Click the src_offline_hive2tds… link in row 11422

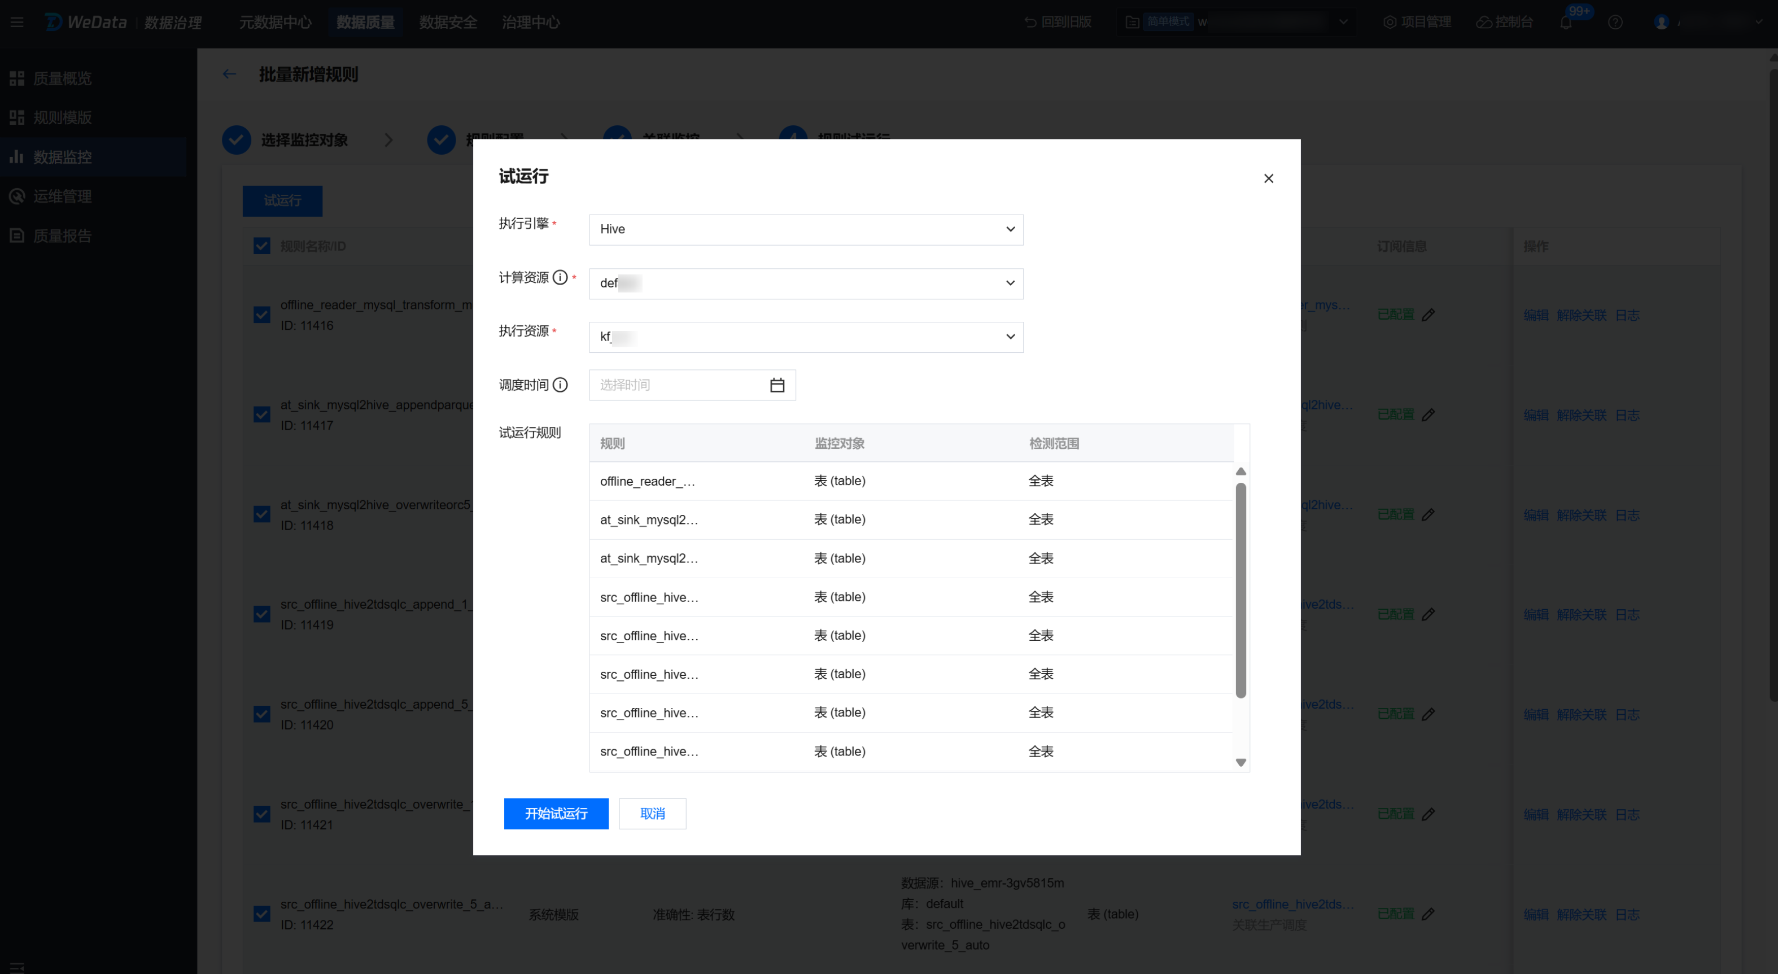pyautogui.click(x=1293, y=903)
